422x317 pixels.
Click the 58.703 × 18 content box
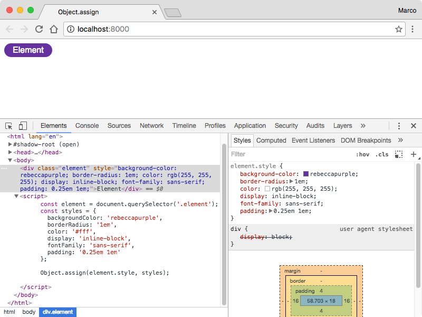(321, 301)
